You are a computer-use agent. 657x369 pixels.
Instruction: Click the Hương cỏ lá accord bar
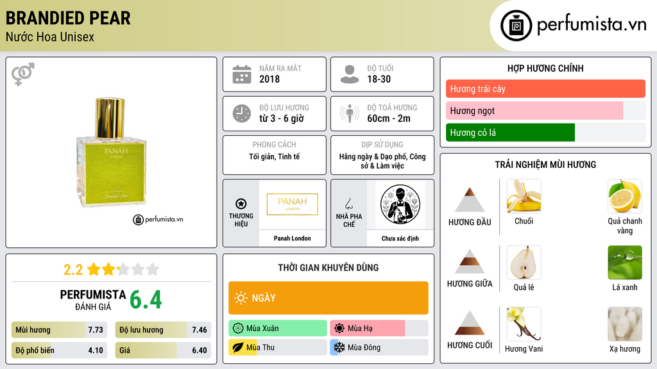545,133
